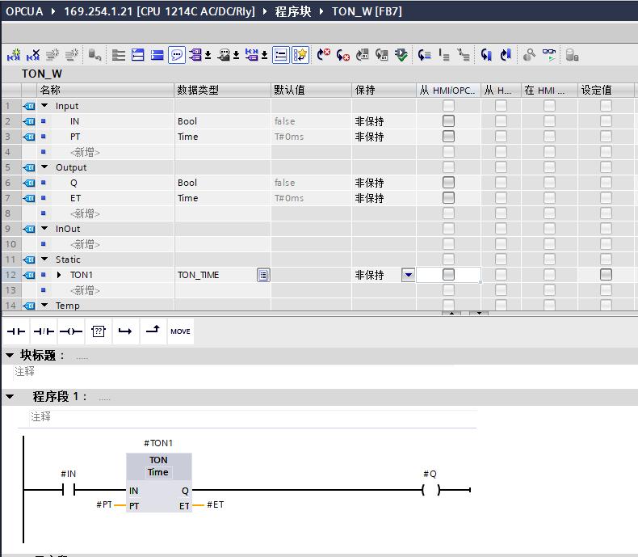638x557 pixels.
Task: Toggle HMI/OPC access checkbox for TON1
Action: click(448, 275)
